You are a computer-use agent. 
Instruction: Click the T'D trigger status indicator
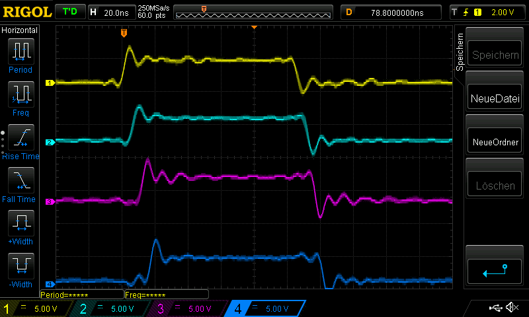(70, 12)
